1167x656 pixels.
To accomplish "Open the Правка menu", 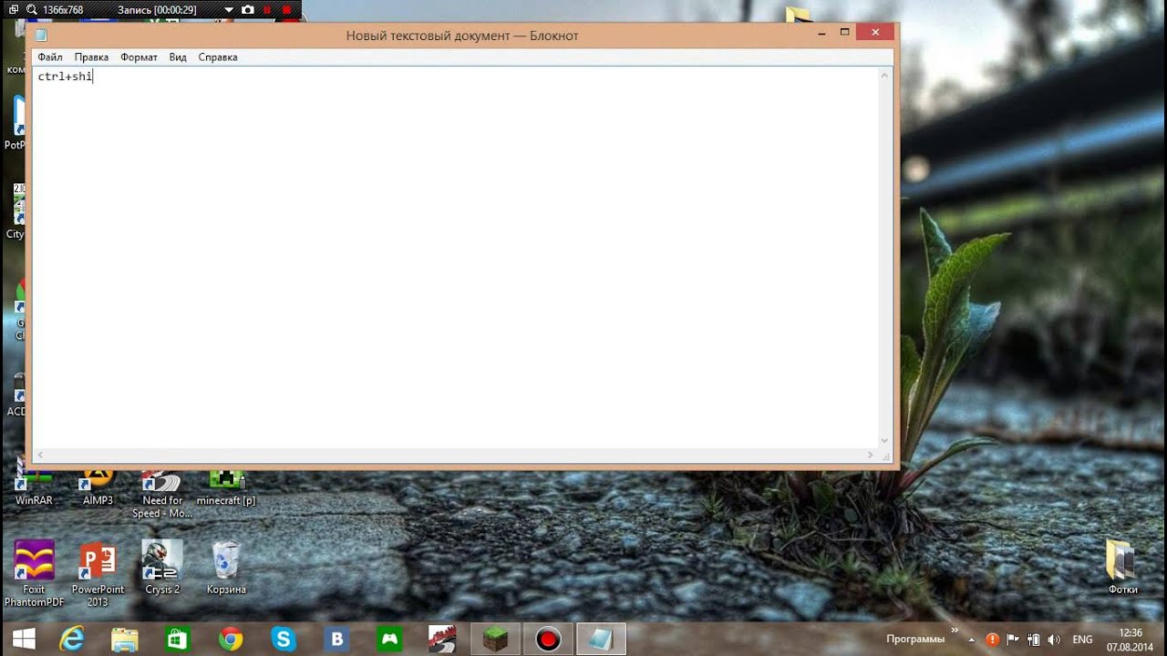I will pos(91,57).
